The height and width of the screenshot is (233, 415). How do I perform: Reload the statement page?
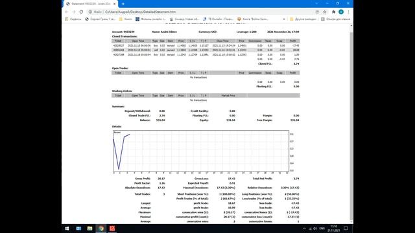81,12
